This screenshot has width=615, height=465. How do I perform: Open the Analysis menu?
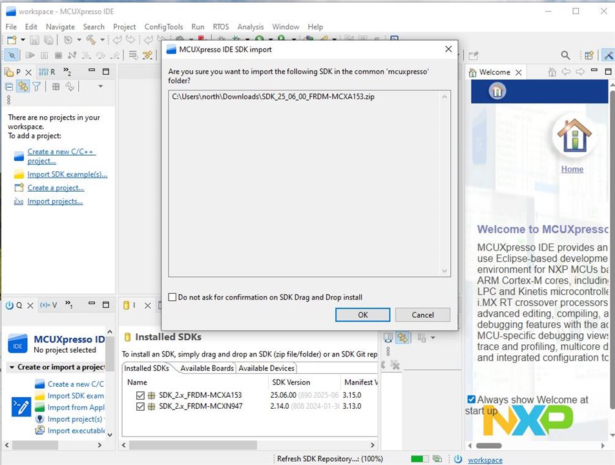pos(250,26)
